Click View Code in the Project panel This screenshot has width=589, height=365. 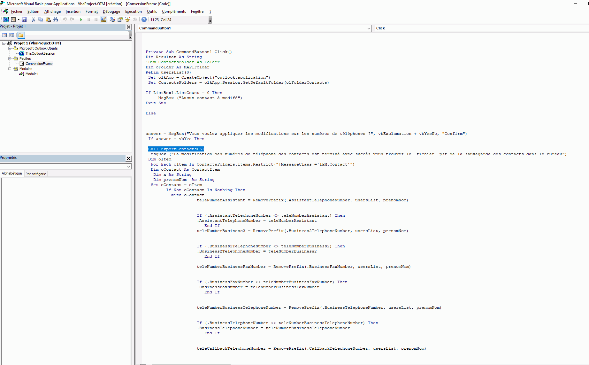point(4,35)
